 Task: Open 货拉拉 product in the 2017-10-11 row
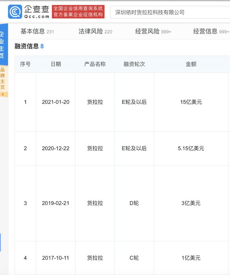[95, 258]
